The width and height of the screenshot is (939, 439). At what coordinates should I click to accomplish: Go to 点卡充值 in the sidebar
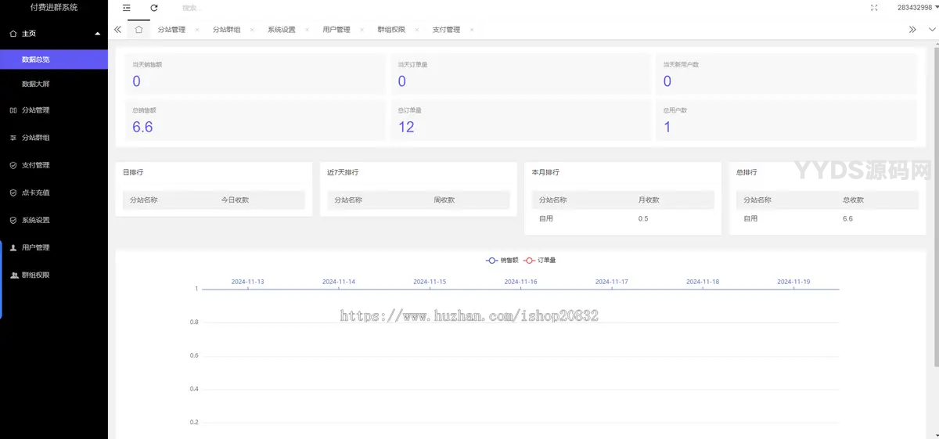tap(36, 193)
